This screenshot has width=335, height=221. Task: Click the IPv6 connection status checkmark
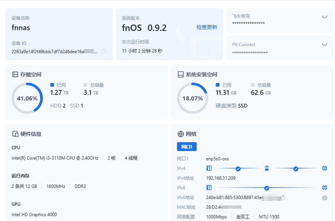[267, 188]
